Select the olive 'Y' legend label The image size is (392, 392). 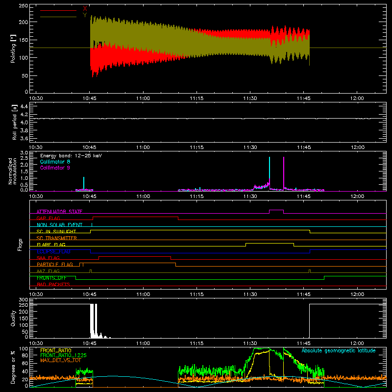coord(85,15)
